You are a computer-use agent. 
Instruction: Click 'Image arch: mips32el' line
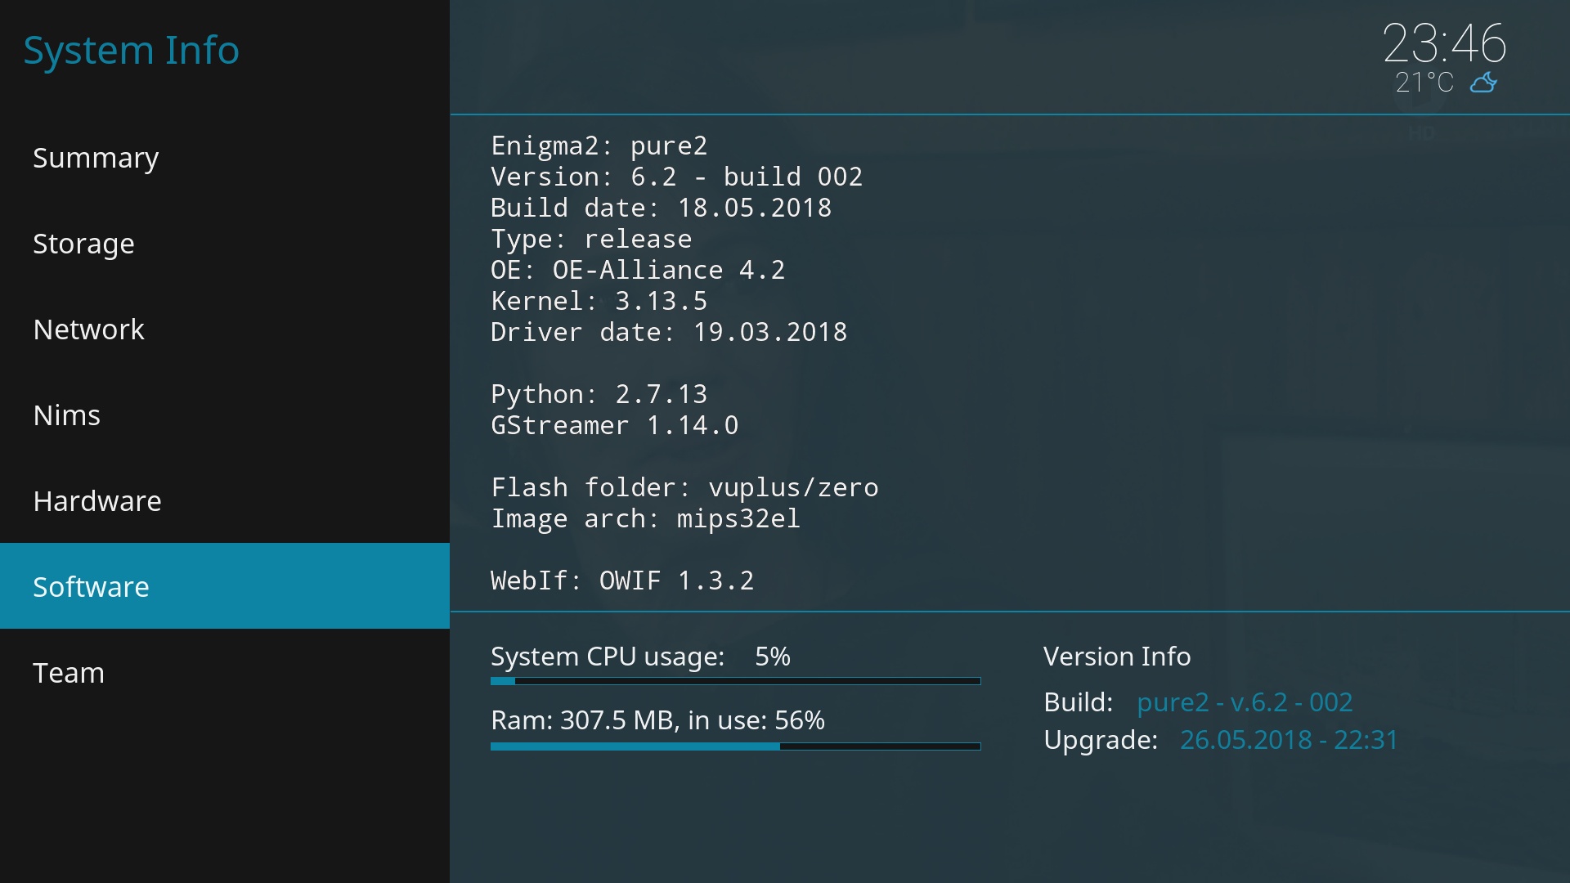pos(645,518)
